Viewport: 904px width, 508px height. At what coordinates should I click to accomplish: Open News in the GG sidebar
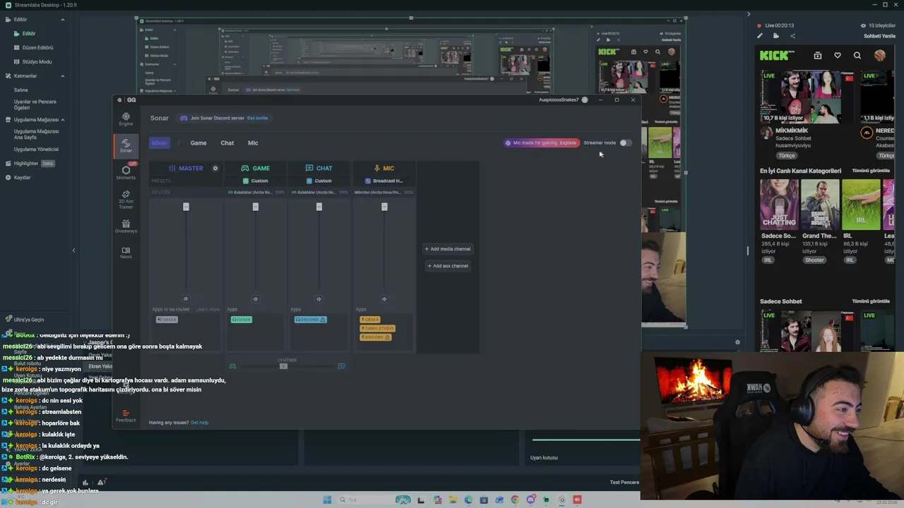126,253
